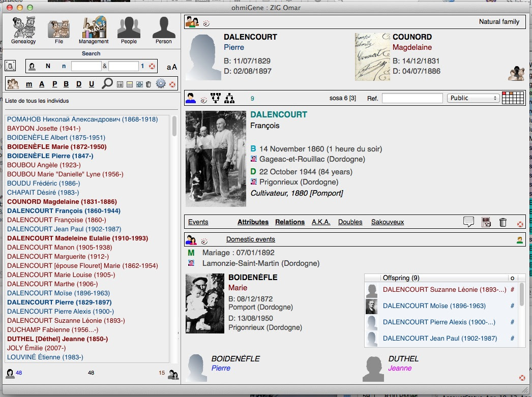Click the couple icon in Domestic events bar
The image size is (532, 397).
click(191, 240)
